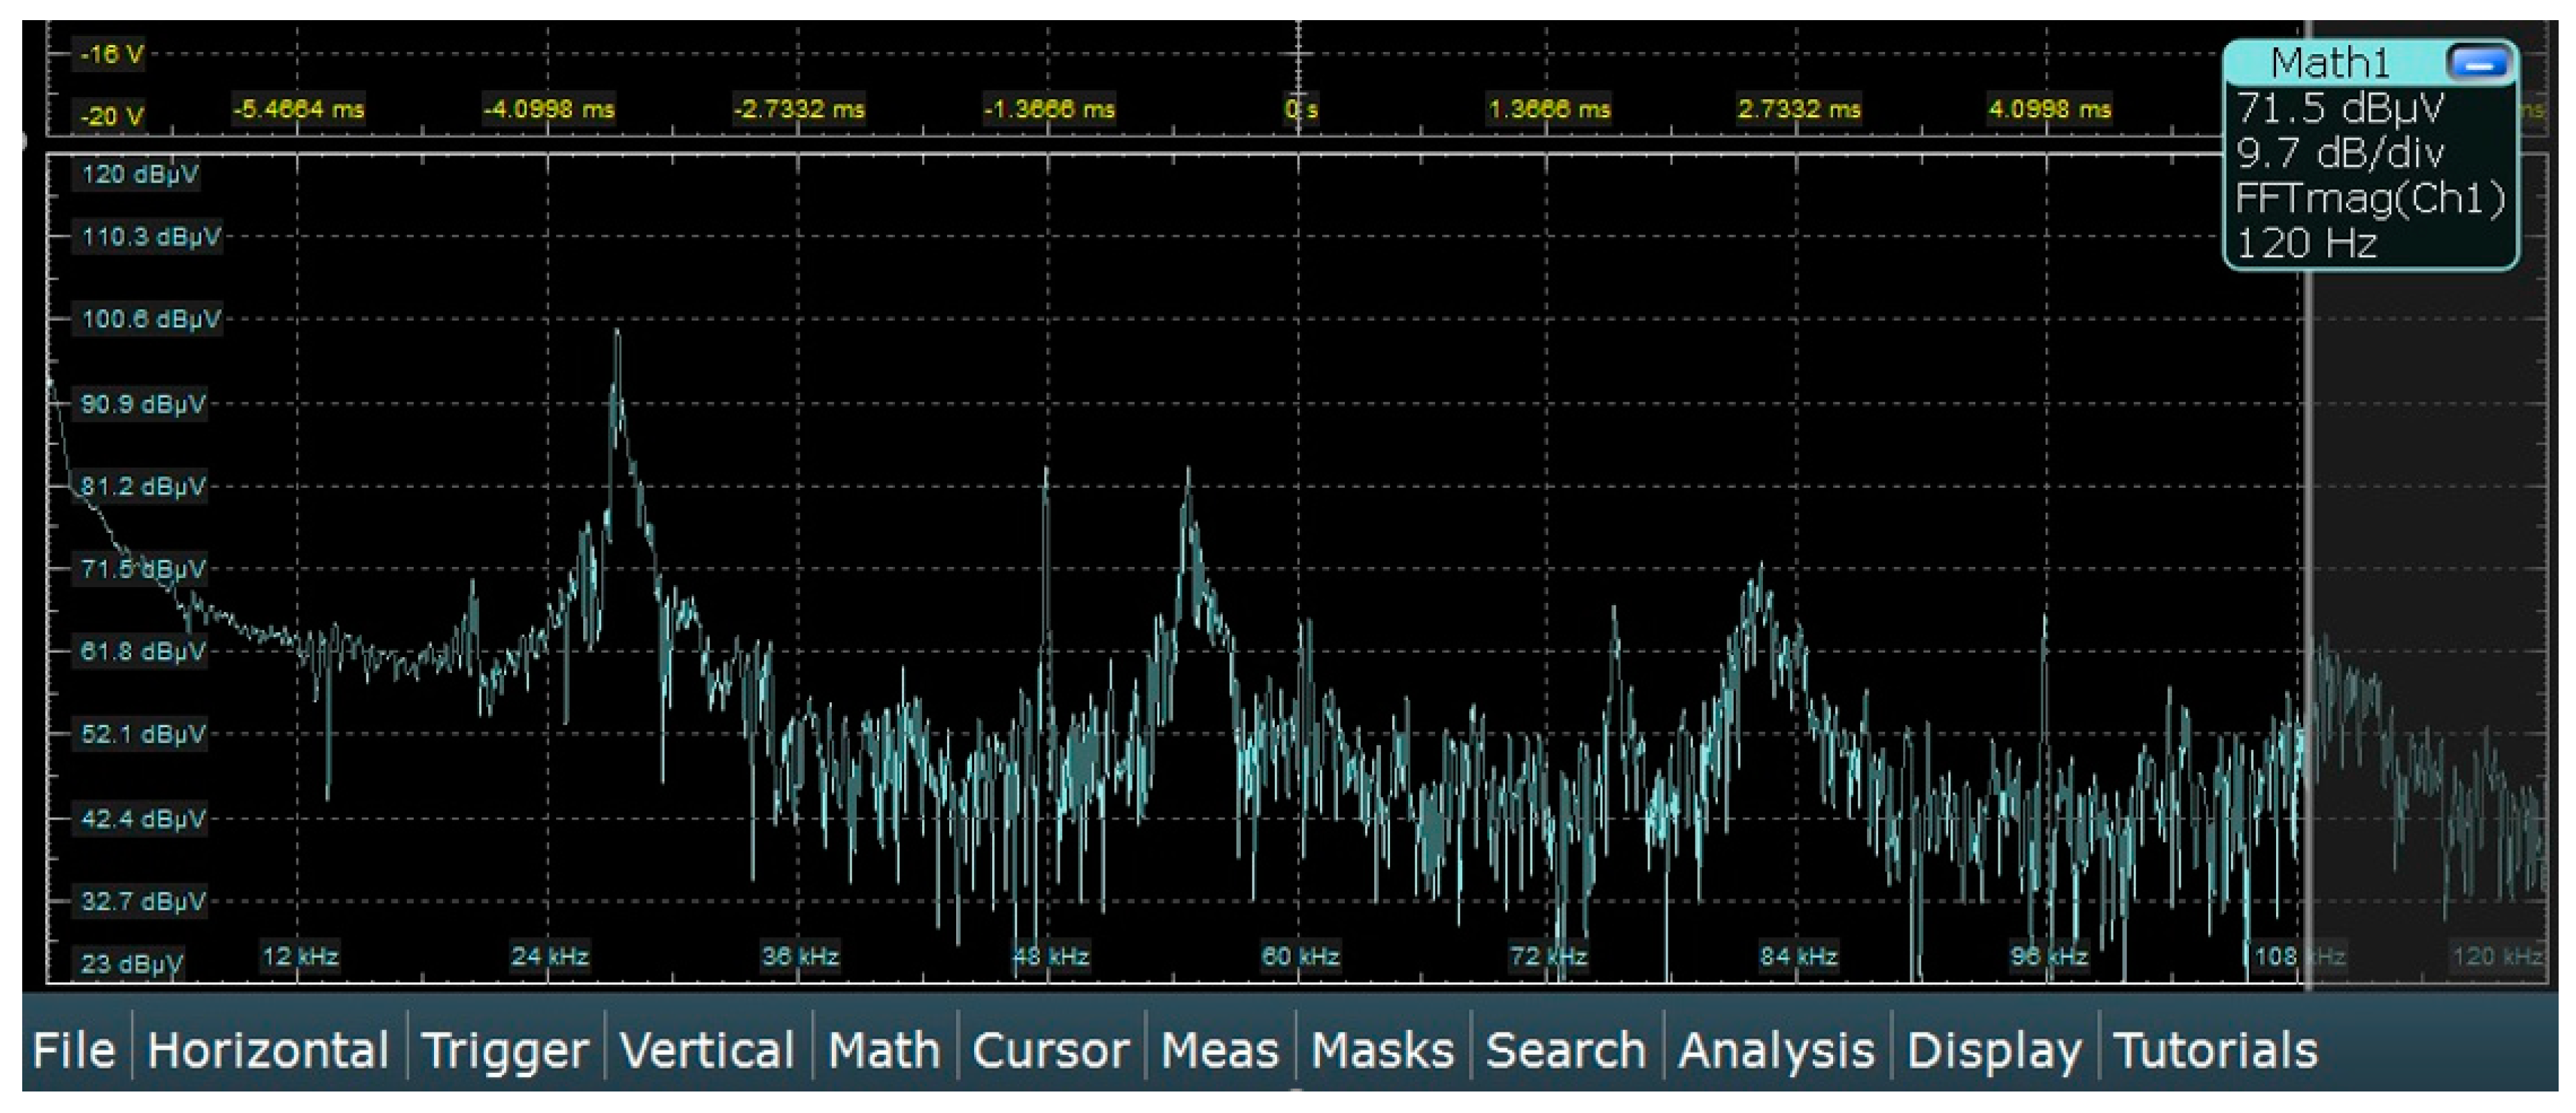
Task: Open the Cursor menu
Action: 1050,1050
